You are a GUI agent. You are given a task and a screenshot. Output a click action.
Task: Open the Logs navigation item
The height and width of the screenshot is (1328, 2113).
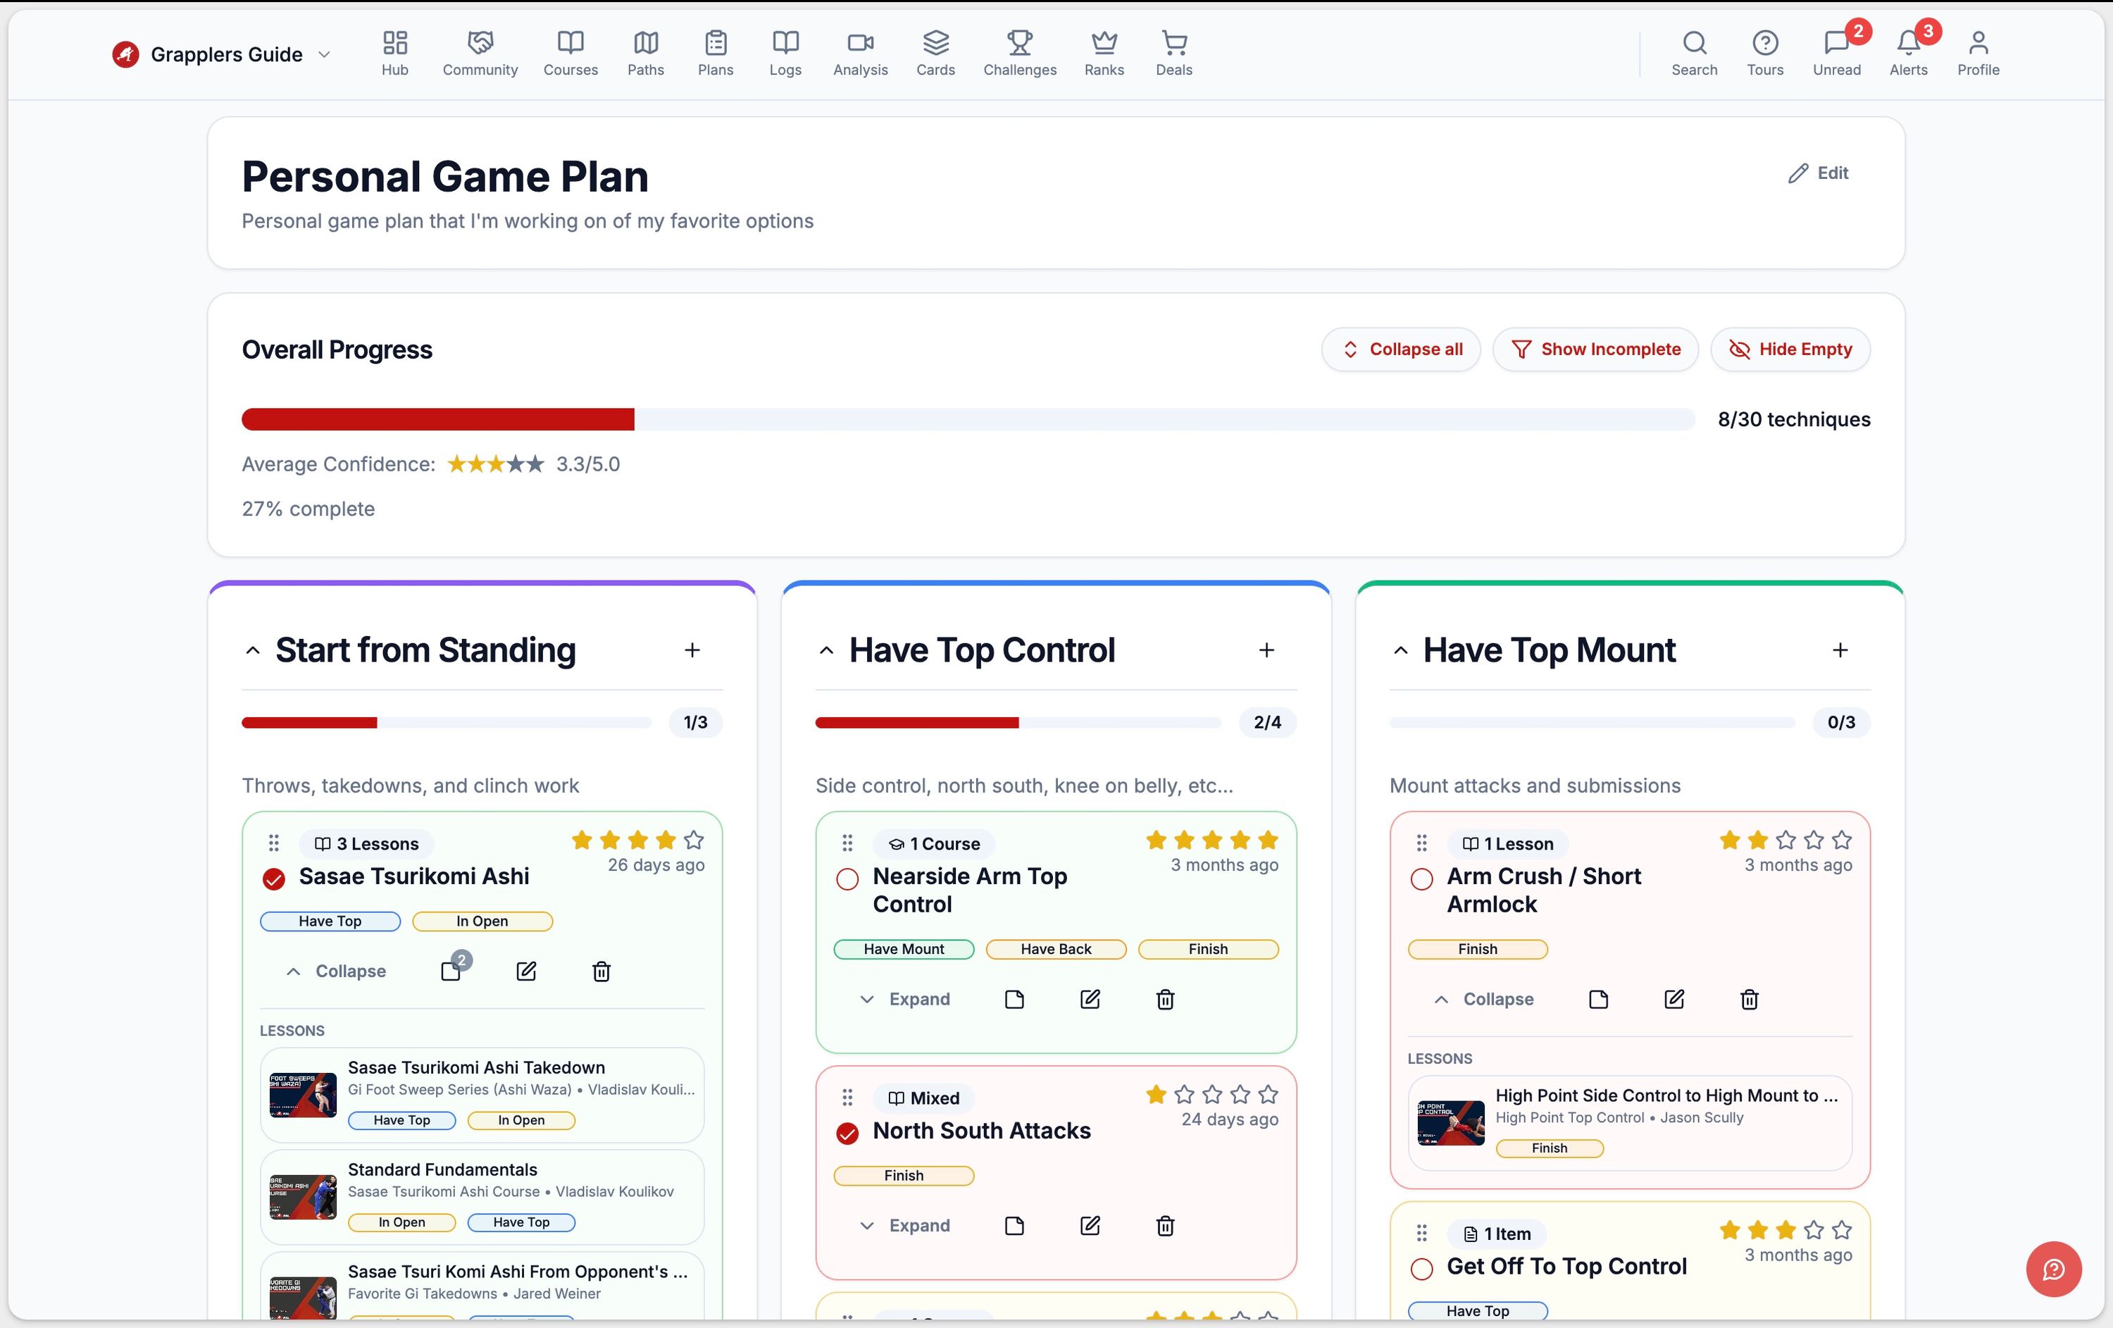pos(785,54)
